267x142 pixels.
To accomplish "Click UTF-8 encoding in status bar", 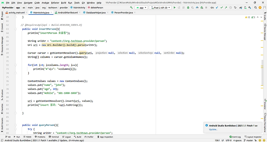I will pyautogui.click(x=229, y=141).
